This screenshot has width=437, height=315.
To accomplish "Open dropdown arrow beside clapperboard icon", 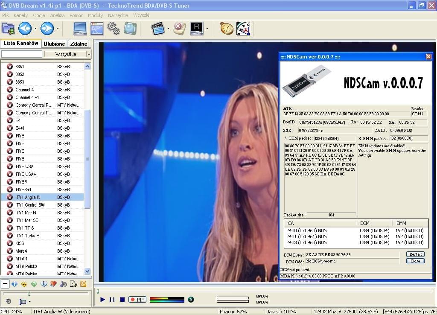I will point(168,29).
